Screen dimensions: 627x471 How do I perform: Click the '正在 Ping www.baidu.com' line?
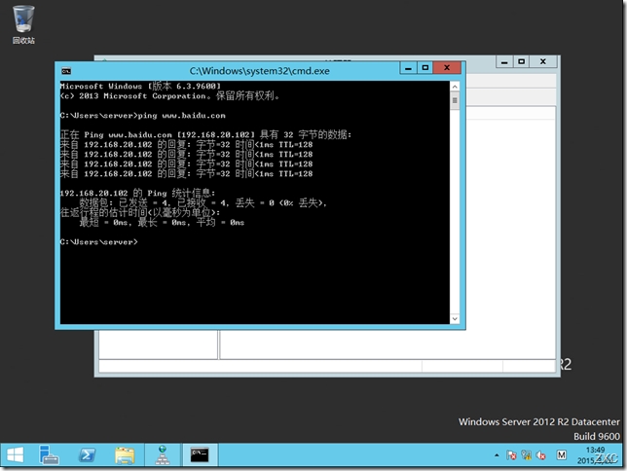click(x=205, y=134)
